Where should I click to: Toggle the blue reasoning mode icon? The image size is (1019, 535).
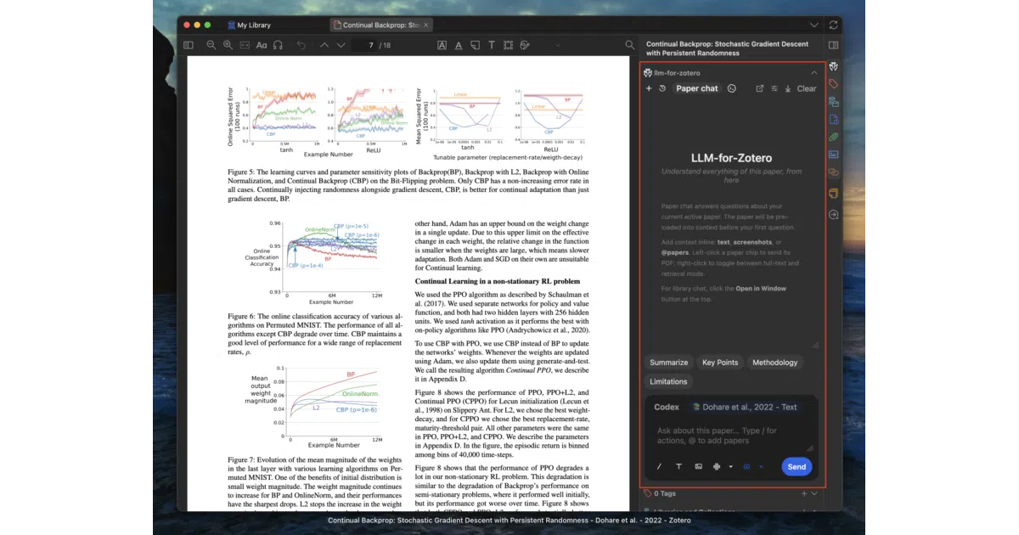748,466
